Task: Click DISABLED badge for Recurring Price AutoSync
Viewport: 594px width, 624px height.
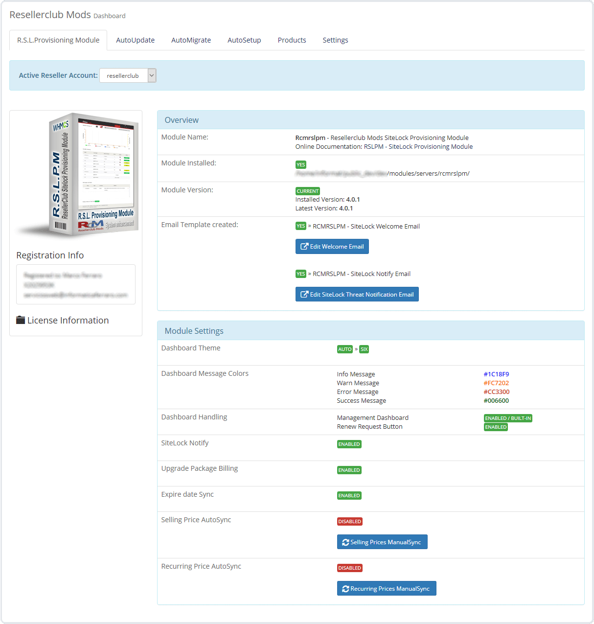Action: (350, 568)
